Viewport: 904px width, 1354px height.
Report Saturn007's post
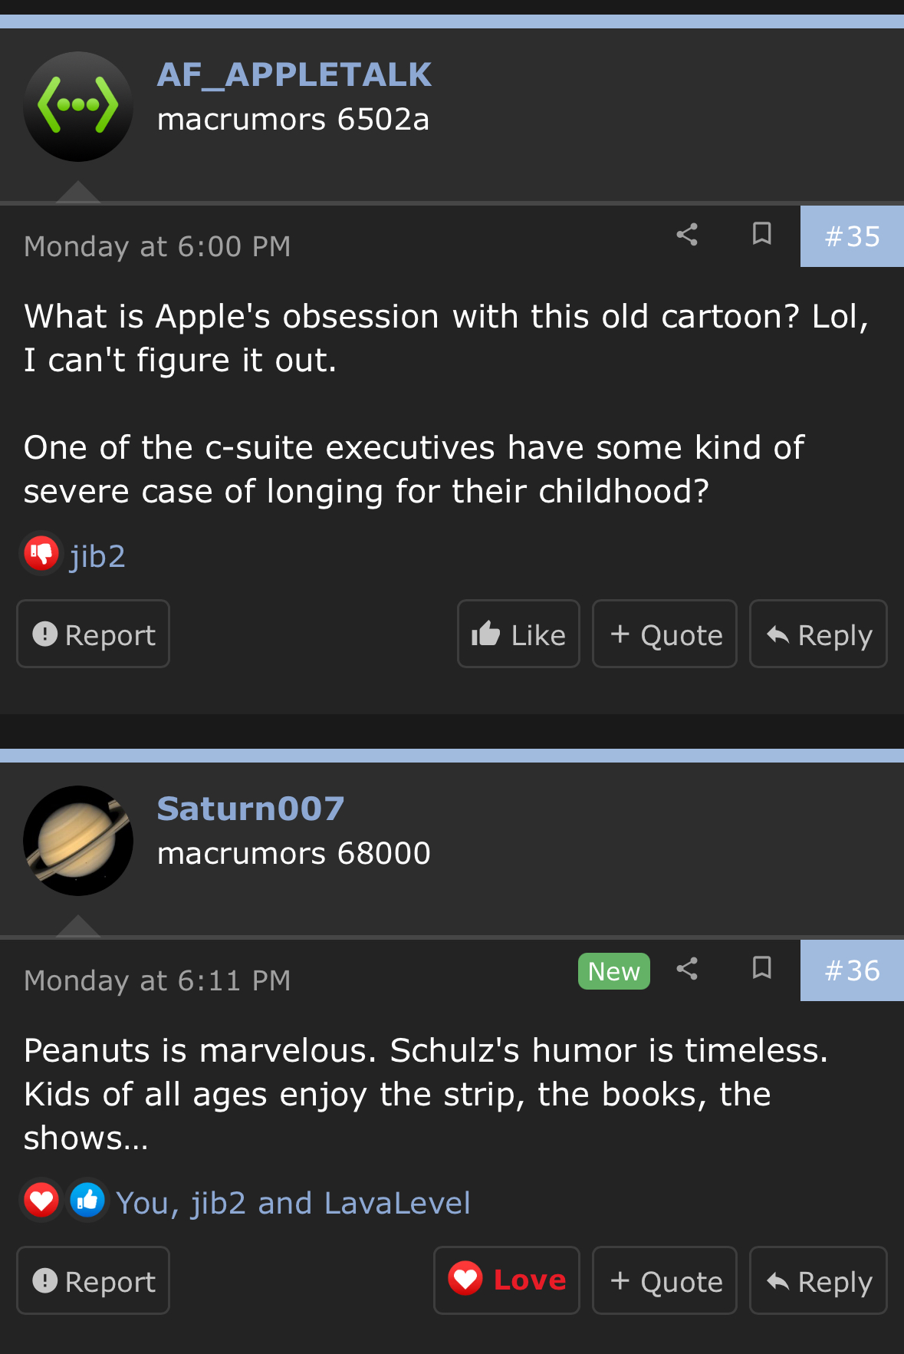click(94, 1281)
